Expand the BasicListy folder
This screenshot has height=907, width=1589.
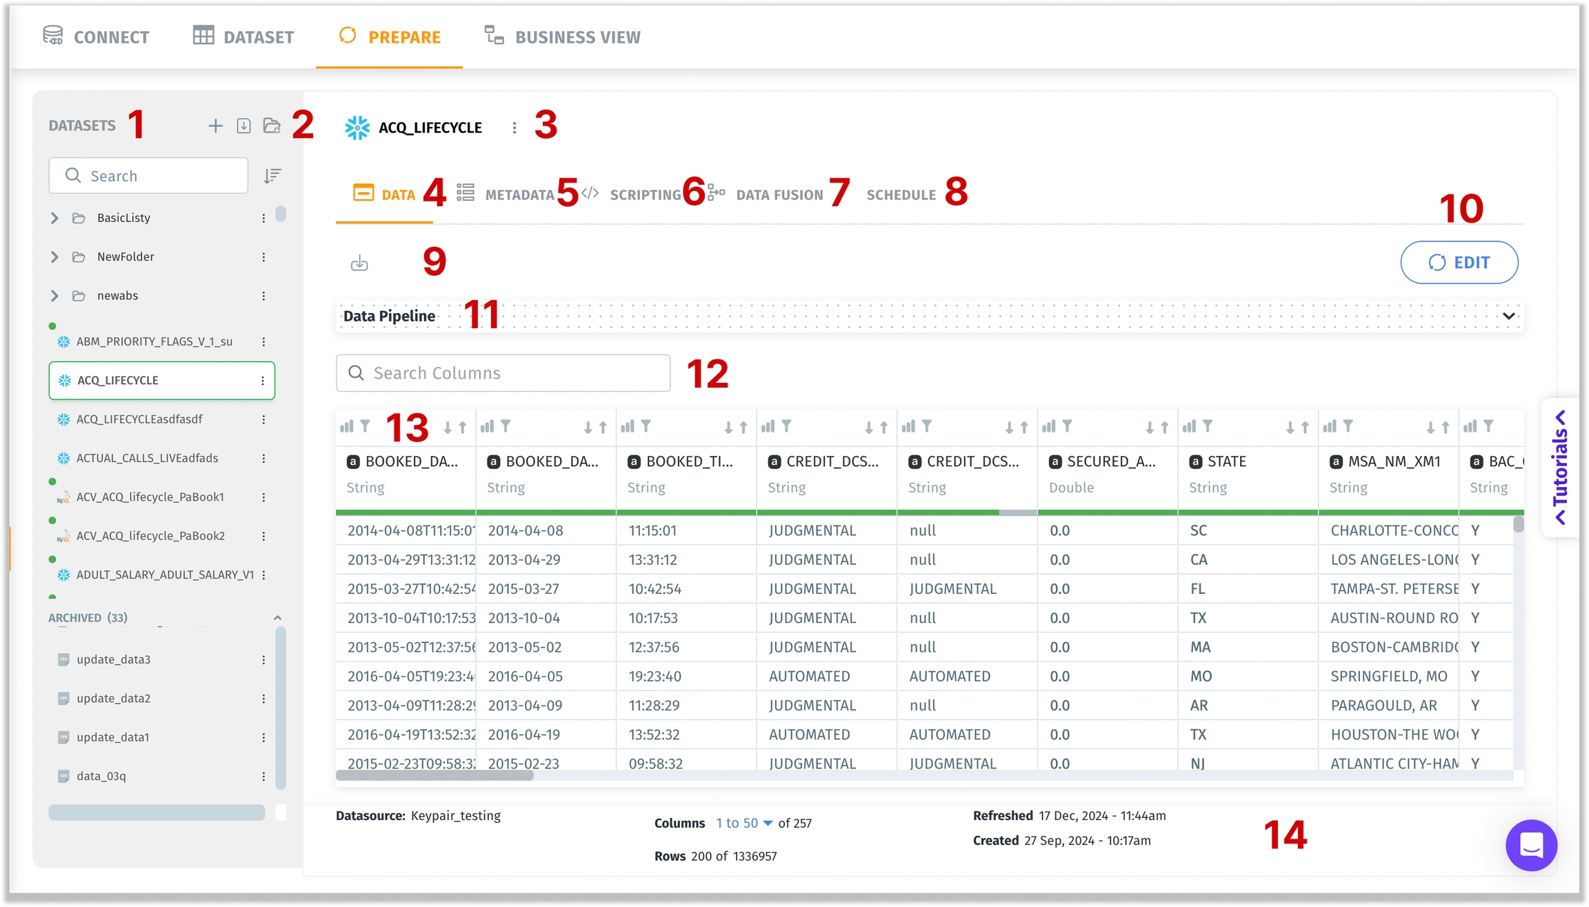tap(54, 218)
